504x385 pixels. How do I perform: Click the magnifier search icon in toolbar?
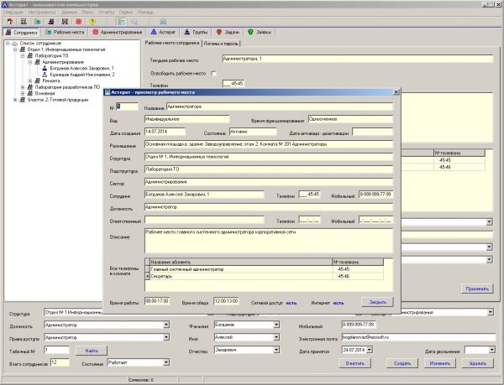pyautogui.click(x=134, y=20)
